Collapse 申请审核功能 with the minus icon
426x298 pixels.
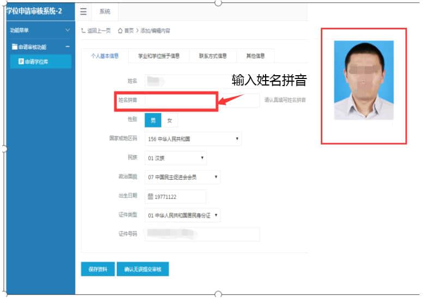click(x=68, y=47)
